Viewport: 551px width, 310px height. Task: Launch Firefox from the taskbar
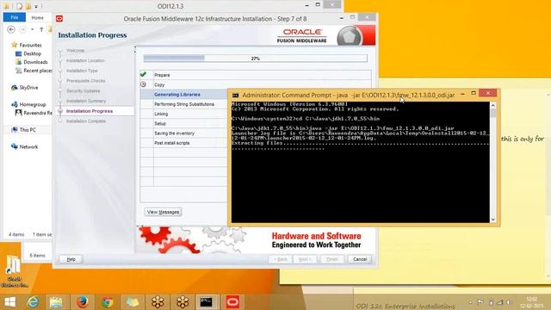point(83,302)
